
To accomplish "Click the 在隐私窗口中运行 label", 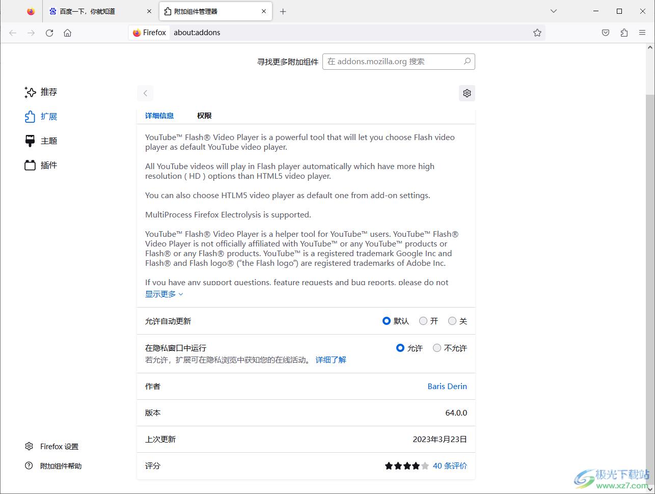I will click(176, 348).
